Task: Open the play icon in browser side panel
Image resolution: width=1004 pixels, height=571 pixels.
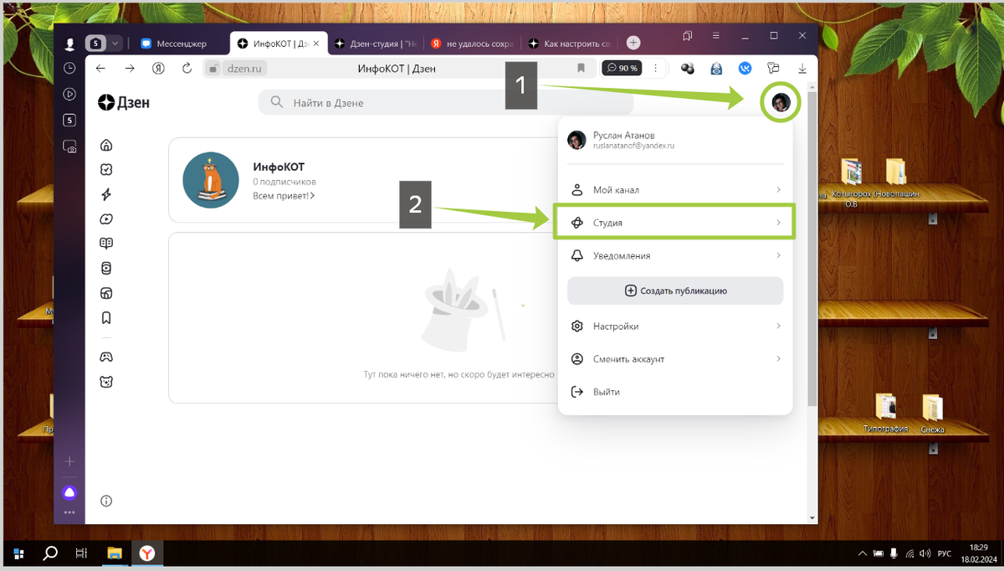Action: tap(69, 95)
